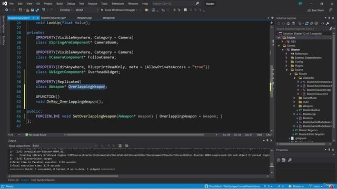Open the Develop configuration dropdown
Image resolution: width=337 pixels, height=189 pixels.
(66, 10)
